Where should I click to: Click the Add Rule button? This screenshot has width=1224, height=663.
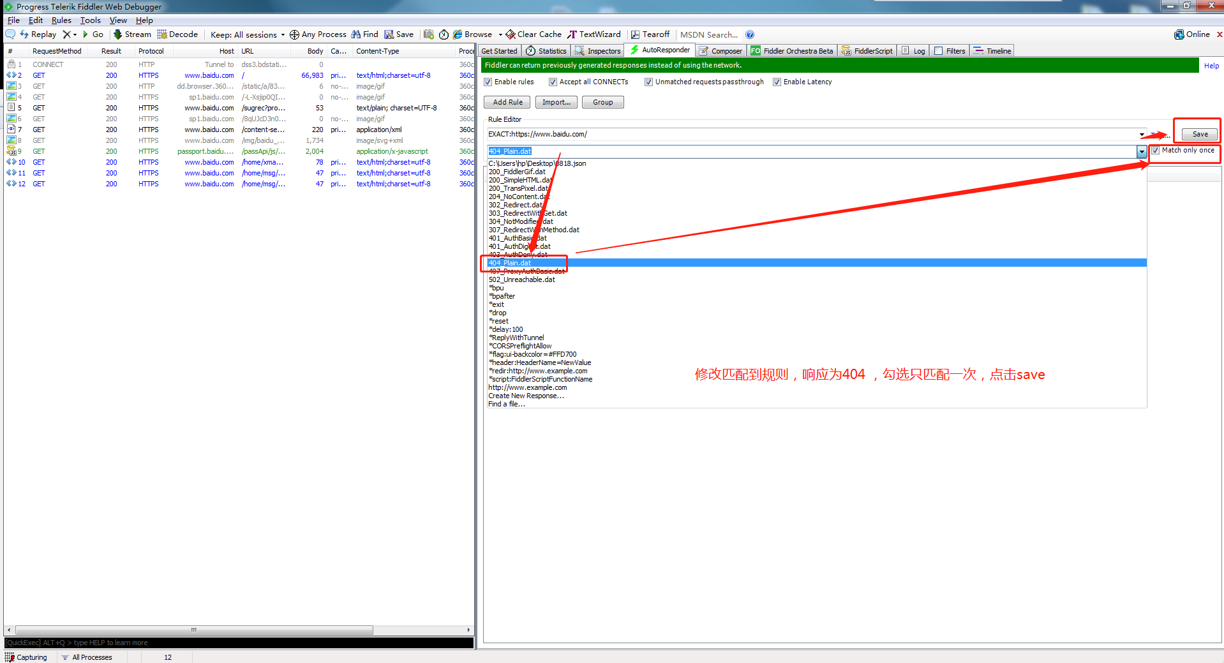click(x=507, y=102)
